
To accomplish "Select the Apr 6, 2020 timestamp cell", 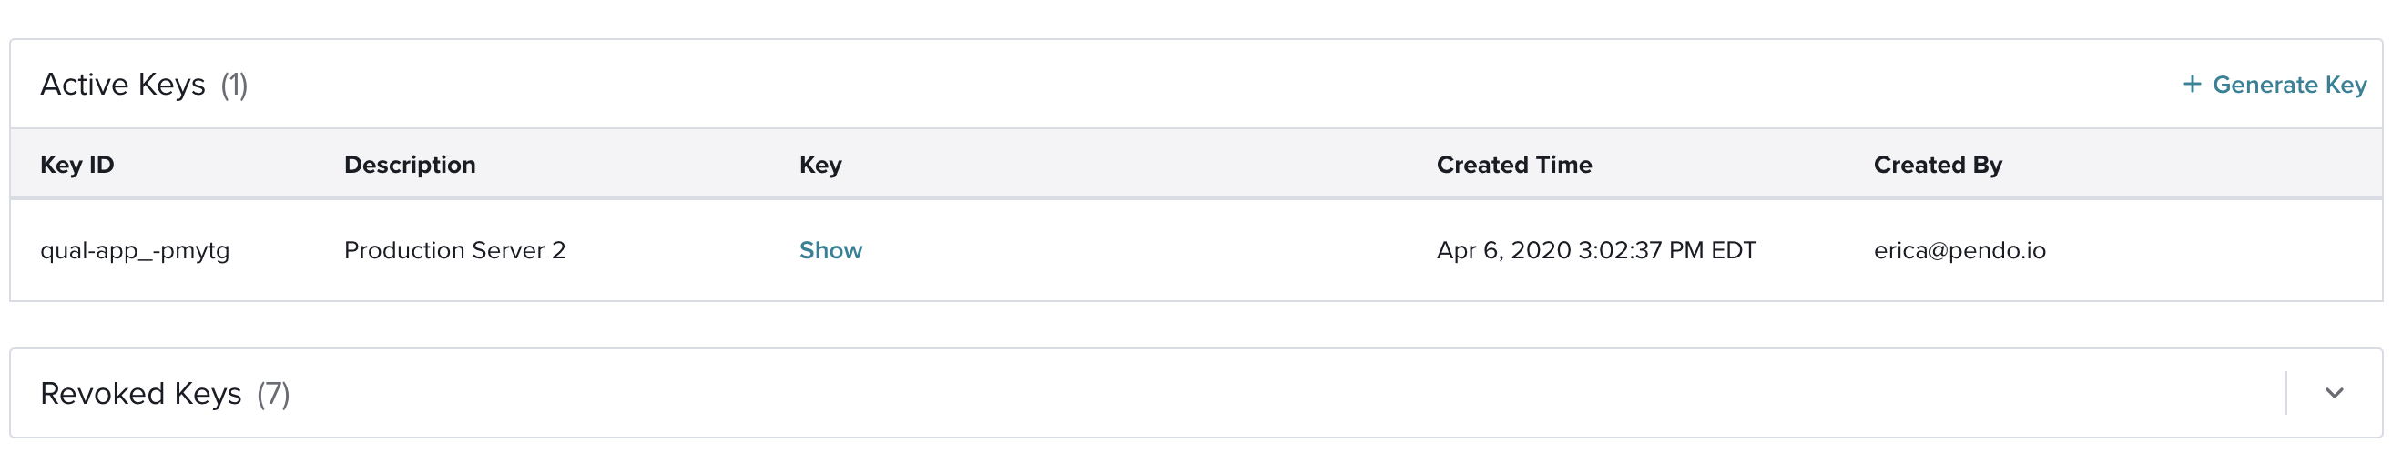I will point(1596,250).
